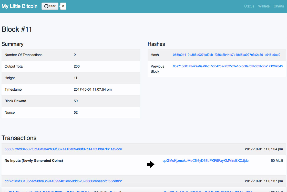Click the Number Of Transactions row label
287x192 pixels.
click(x=24, y=55)
